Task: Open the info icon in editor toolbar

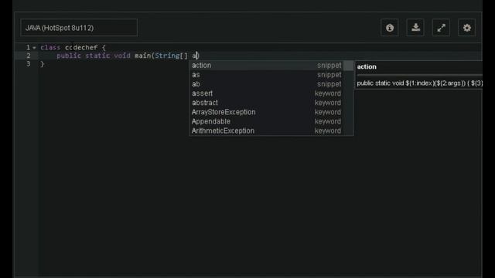Action: [x=390, y=28]
